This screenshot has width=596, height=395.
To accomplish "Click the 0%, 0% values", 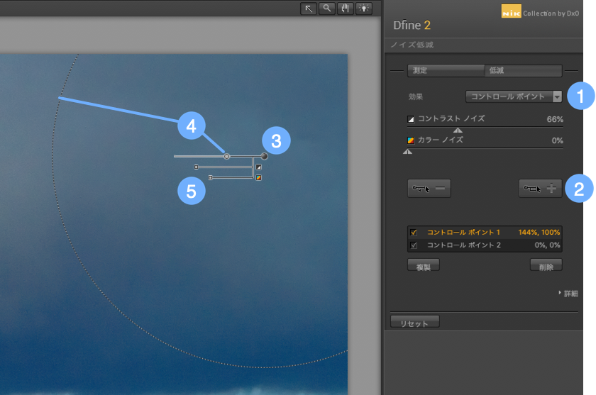I will (547, 245).
